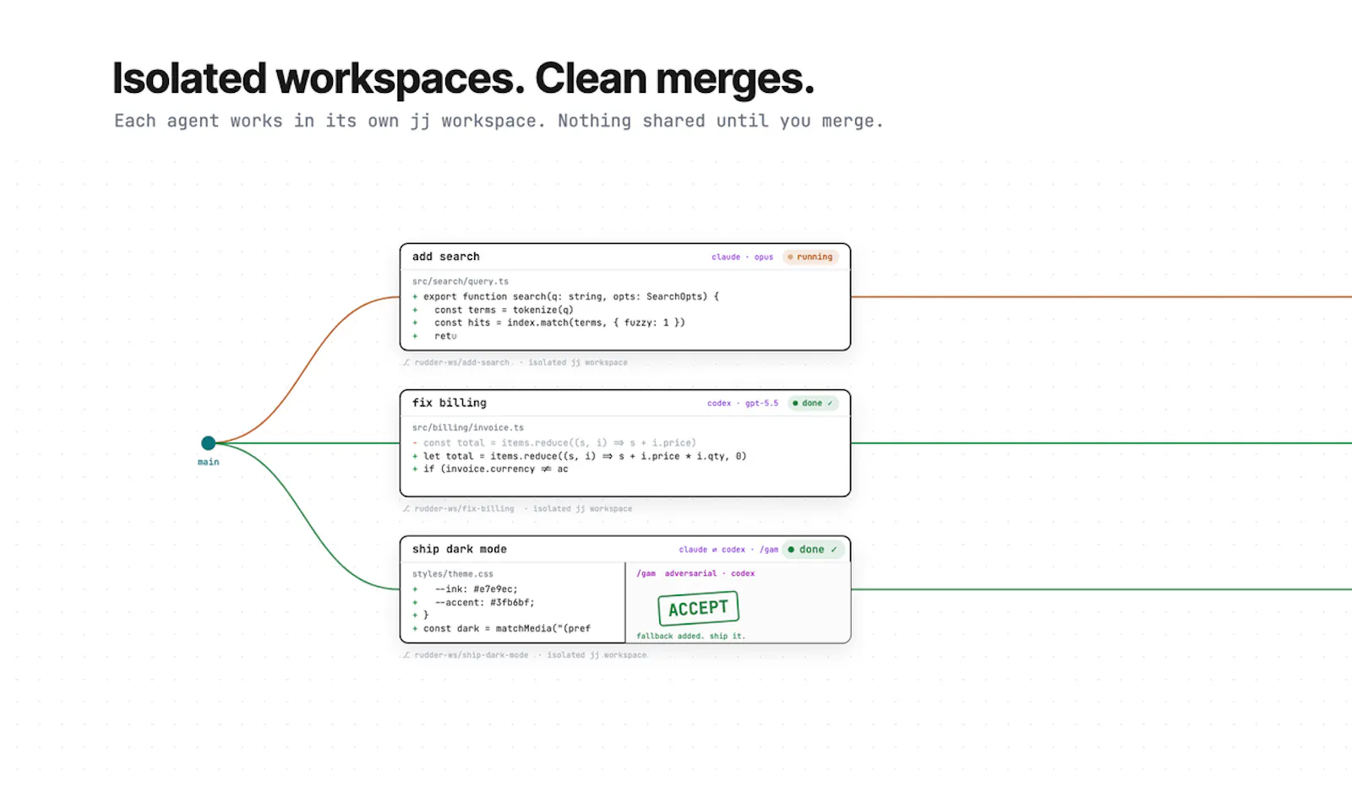
Task: Click the 'const dark = matchMedia' line
Action: tap(502, 628)
